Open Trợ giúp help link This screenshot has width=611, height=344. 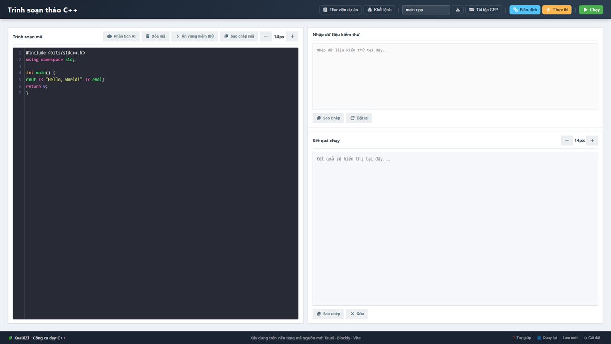(x=522, y=338)
